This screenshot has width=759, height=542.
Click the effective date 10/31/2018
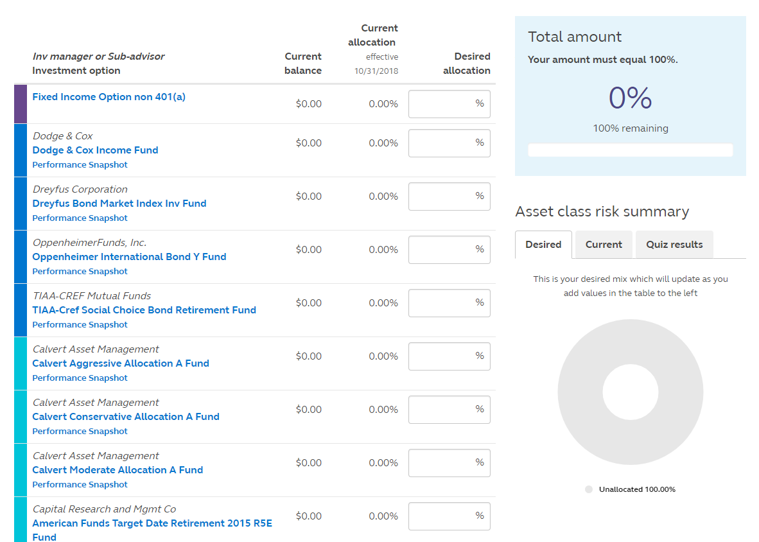coord(376,71)
